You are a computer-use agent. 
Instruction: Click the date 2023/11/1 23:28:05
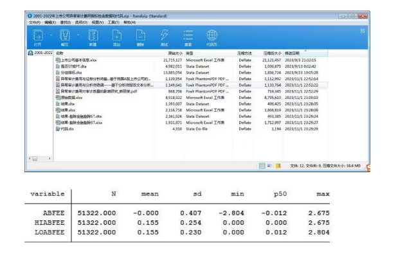pos(302,104)
